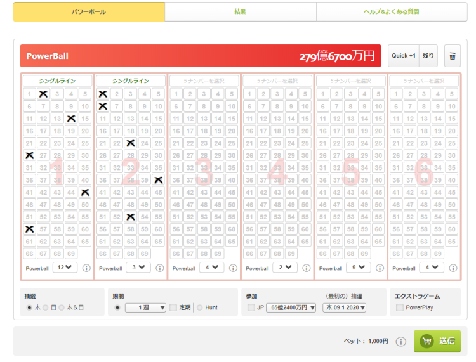476x362 pixels.
Task: Open line 5 Powerball dropdown showing 9
Action: (359, 268)
